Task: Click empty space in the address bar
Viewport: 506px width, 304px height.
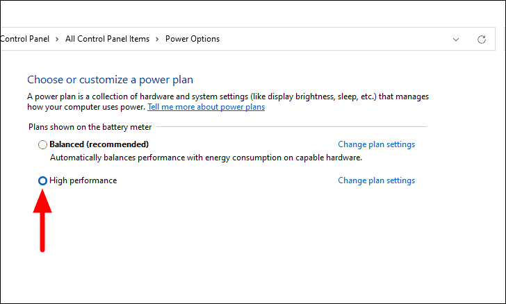Action: (x=332, y=39)
